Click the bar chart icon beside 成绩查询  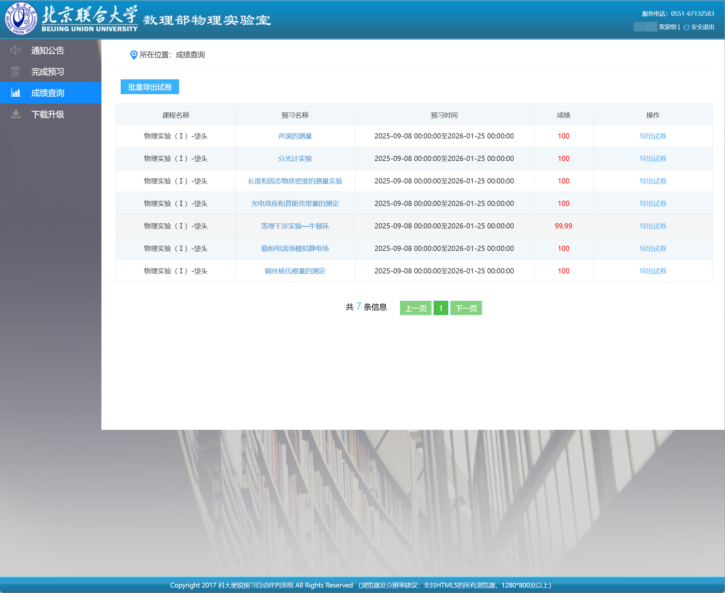(x=15, y=93)
